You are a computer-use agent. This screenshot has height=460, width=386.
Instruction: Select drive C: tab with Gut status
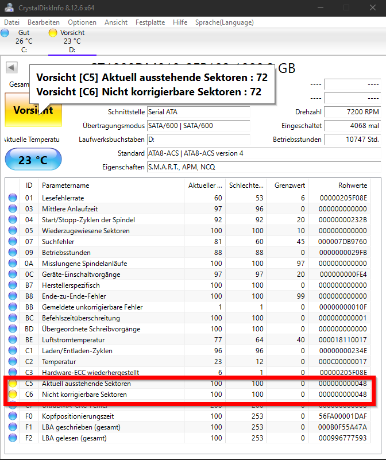[24, 41]
